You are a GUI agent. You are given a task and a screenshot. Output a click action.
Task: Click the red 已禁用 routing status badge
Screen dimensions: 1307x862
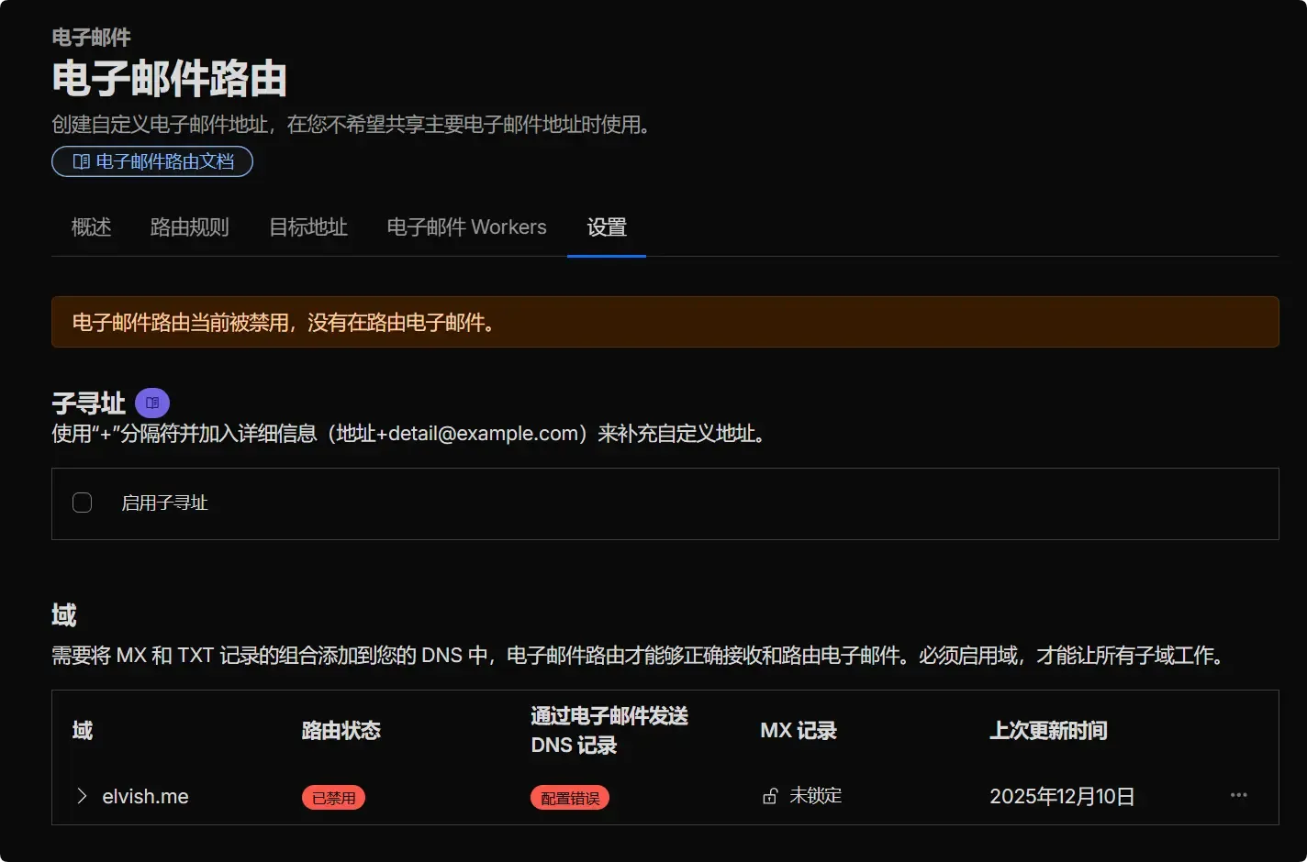(333, 797)
